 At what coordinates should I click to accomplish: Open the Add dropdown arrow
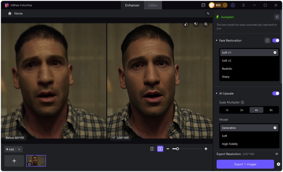(19, 149)
